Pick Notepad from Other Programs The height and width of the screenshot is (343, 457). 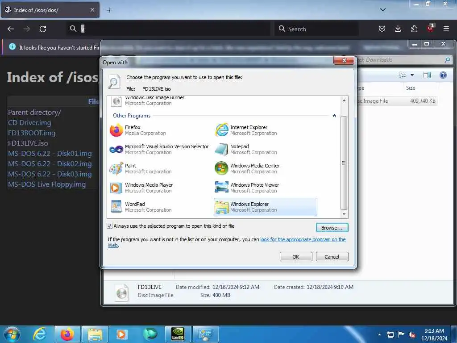[x=265, y=149]
